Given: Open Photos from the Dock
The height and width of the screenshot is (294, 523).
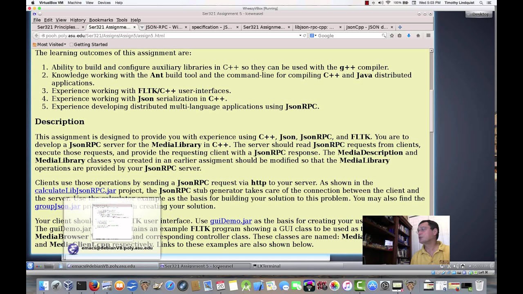Looking at the screenshot, I should point(334,286).
